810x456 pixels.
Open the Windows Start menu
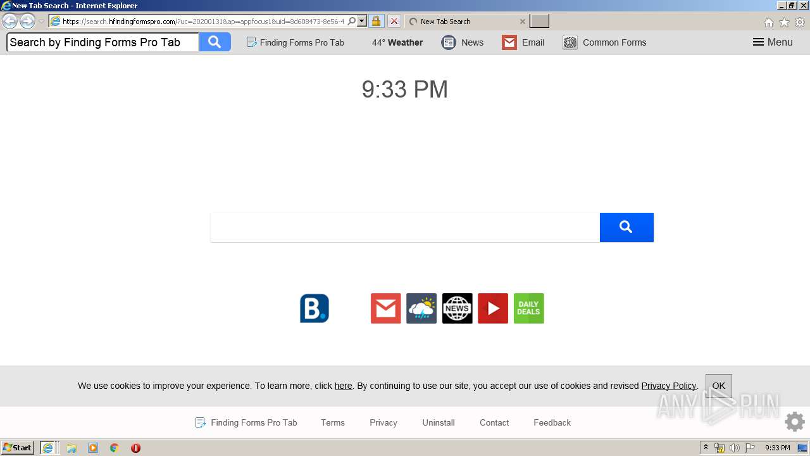tap(18, 448)
